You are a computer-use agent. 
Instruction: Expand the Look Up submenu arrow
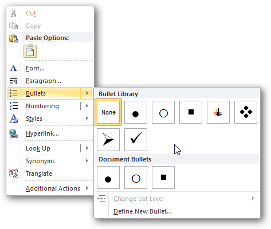click(x=87, y=148)
